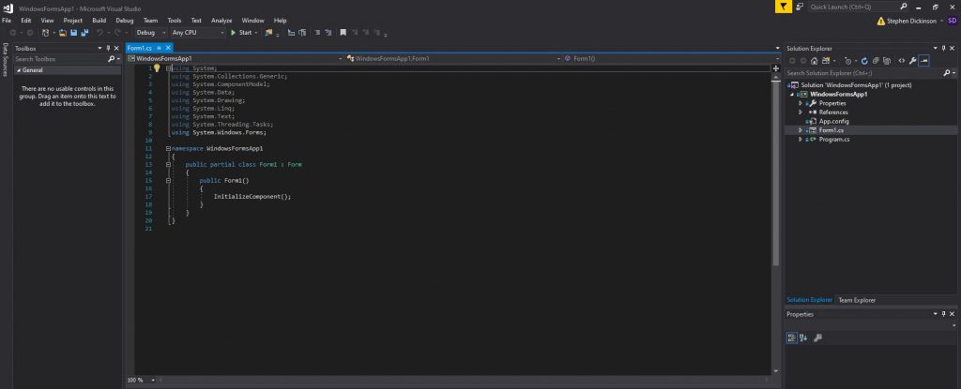The height and width of the screenshot is (389, 961).
Task: Click Refresh in Solution Explorer toolbar
Action: pos(864,61)
